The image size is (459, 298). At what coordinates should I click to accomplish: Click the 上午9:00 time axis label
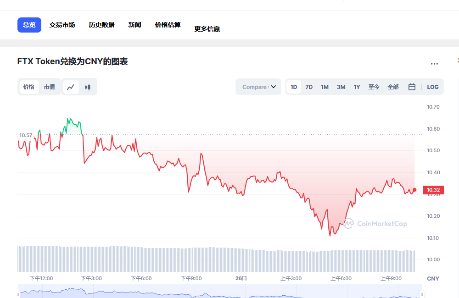point(391,278)
